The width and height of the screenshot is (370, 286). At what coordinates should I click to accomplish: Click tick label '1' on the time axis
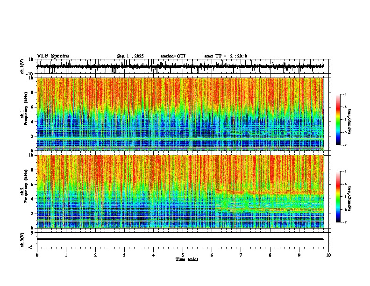click(x=66, y=255)
